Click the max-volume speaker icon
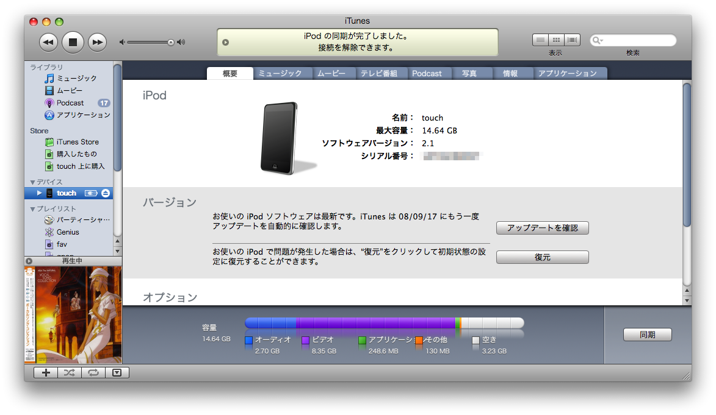 tap(181, 43)
